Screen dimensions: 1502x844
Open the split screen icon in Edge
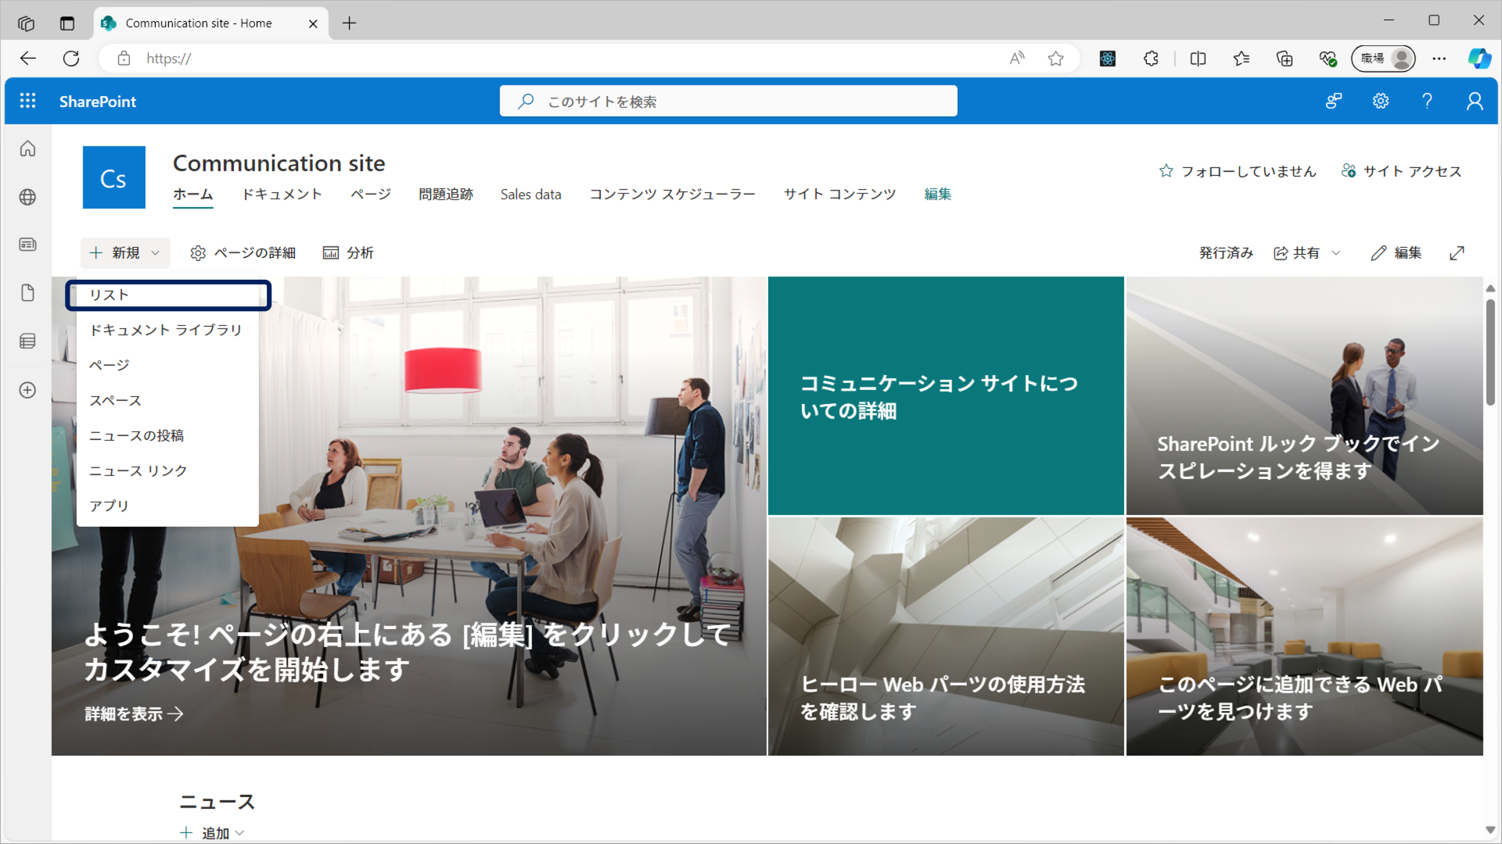pyautogui.click(x=1198, y=59)
